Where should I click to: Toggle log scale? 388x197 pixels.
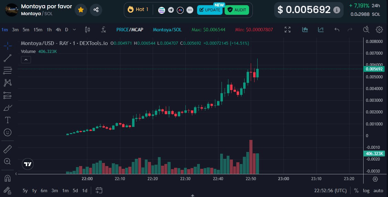[366, 190]
